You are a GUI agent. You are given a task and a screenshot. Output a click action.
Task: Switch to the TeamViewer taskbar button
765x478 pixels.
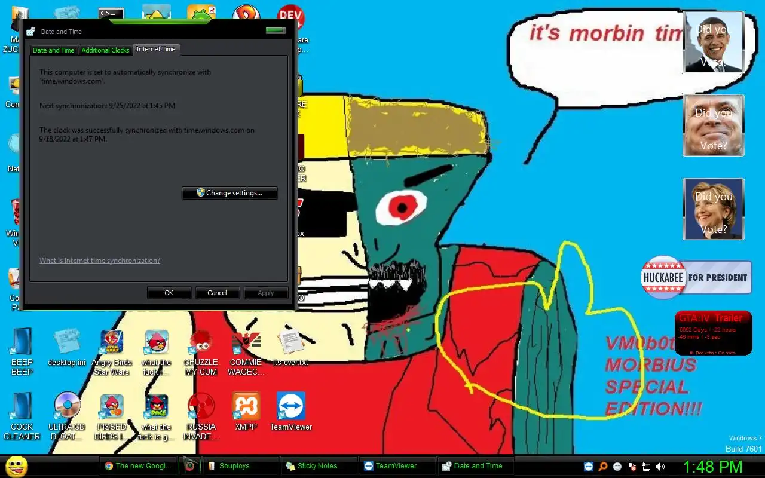point(397,466)
